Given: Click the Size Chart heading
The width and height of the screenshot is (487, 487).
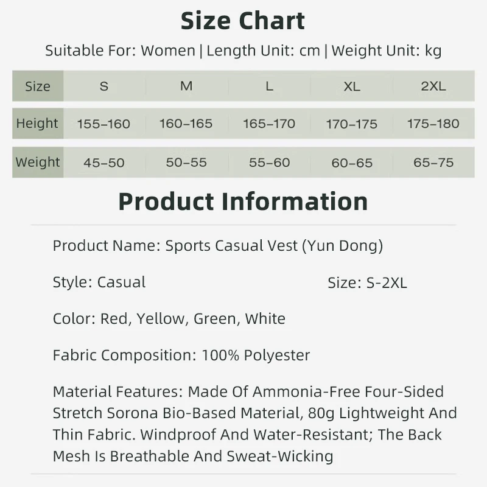Looking at the screenshot, I should (x=243, y=21).
